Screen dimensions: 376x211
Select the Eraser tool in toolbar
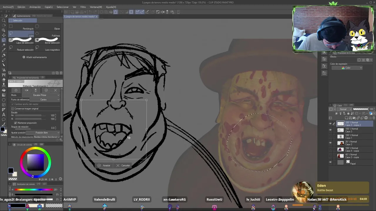[4, 80]
